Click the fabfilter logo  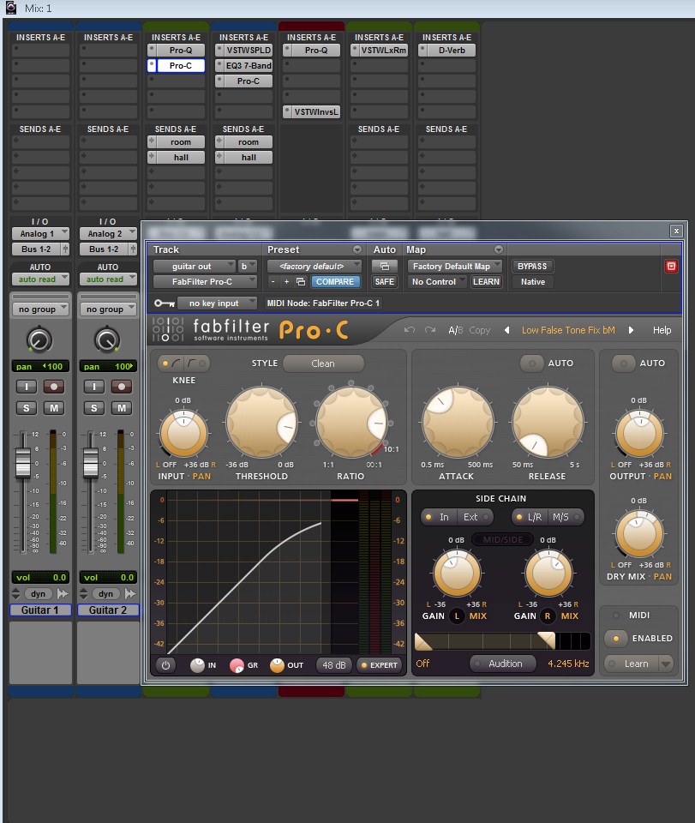point(210,330)
